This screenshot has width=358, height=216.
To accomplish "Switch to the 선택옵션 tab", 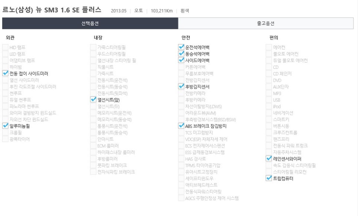I will pyautogui.click(x=90, y=23).
